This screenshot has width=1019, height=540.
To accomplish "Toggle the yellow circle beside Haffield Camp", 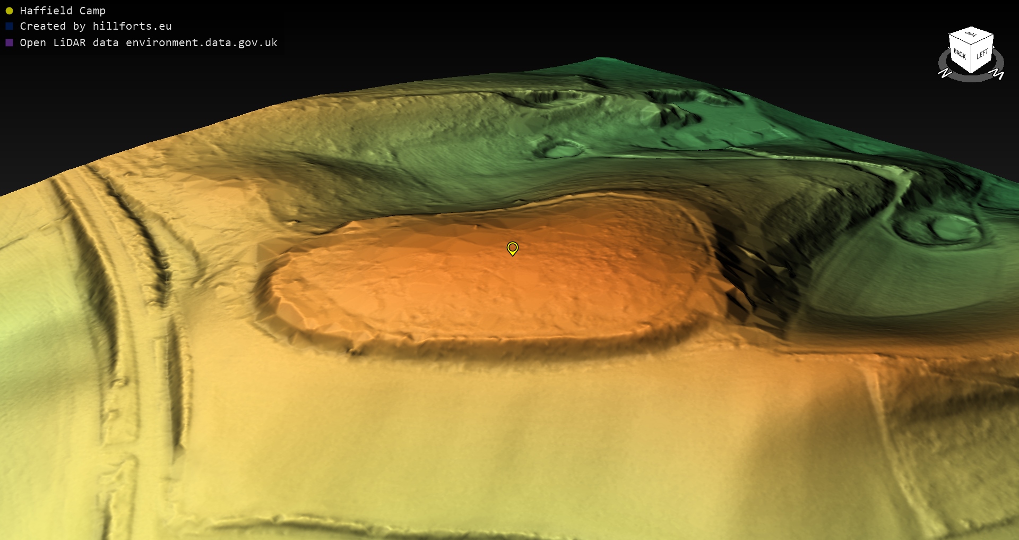I will coord(9,11).
